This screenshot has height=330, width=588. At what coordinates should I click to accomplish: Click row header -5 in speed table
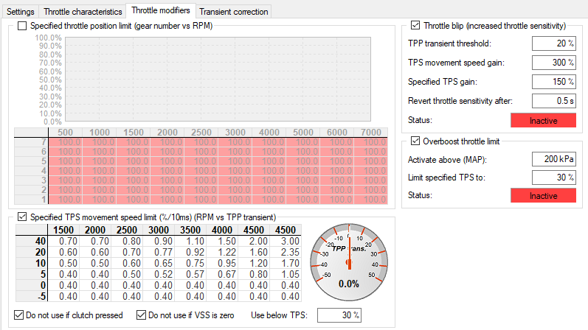(x=32, y=296)
